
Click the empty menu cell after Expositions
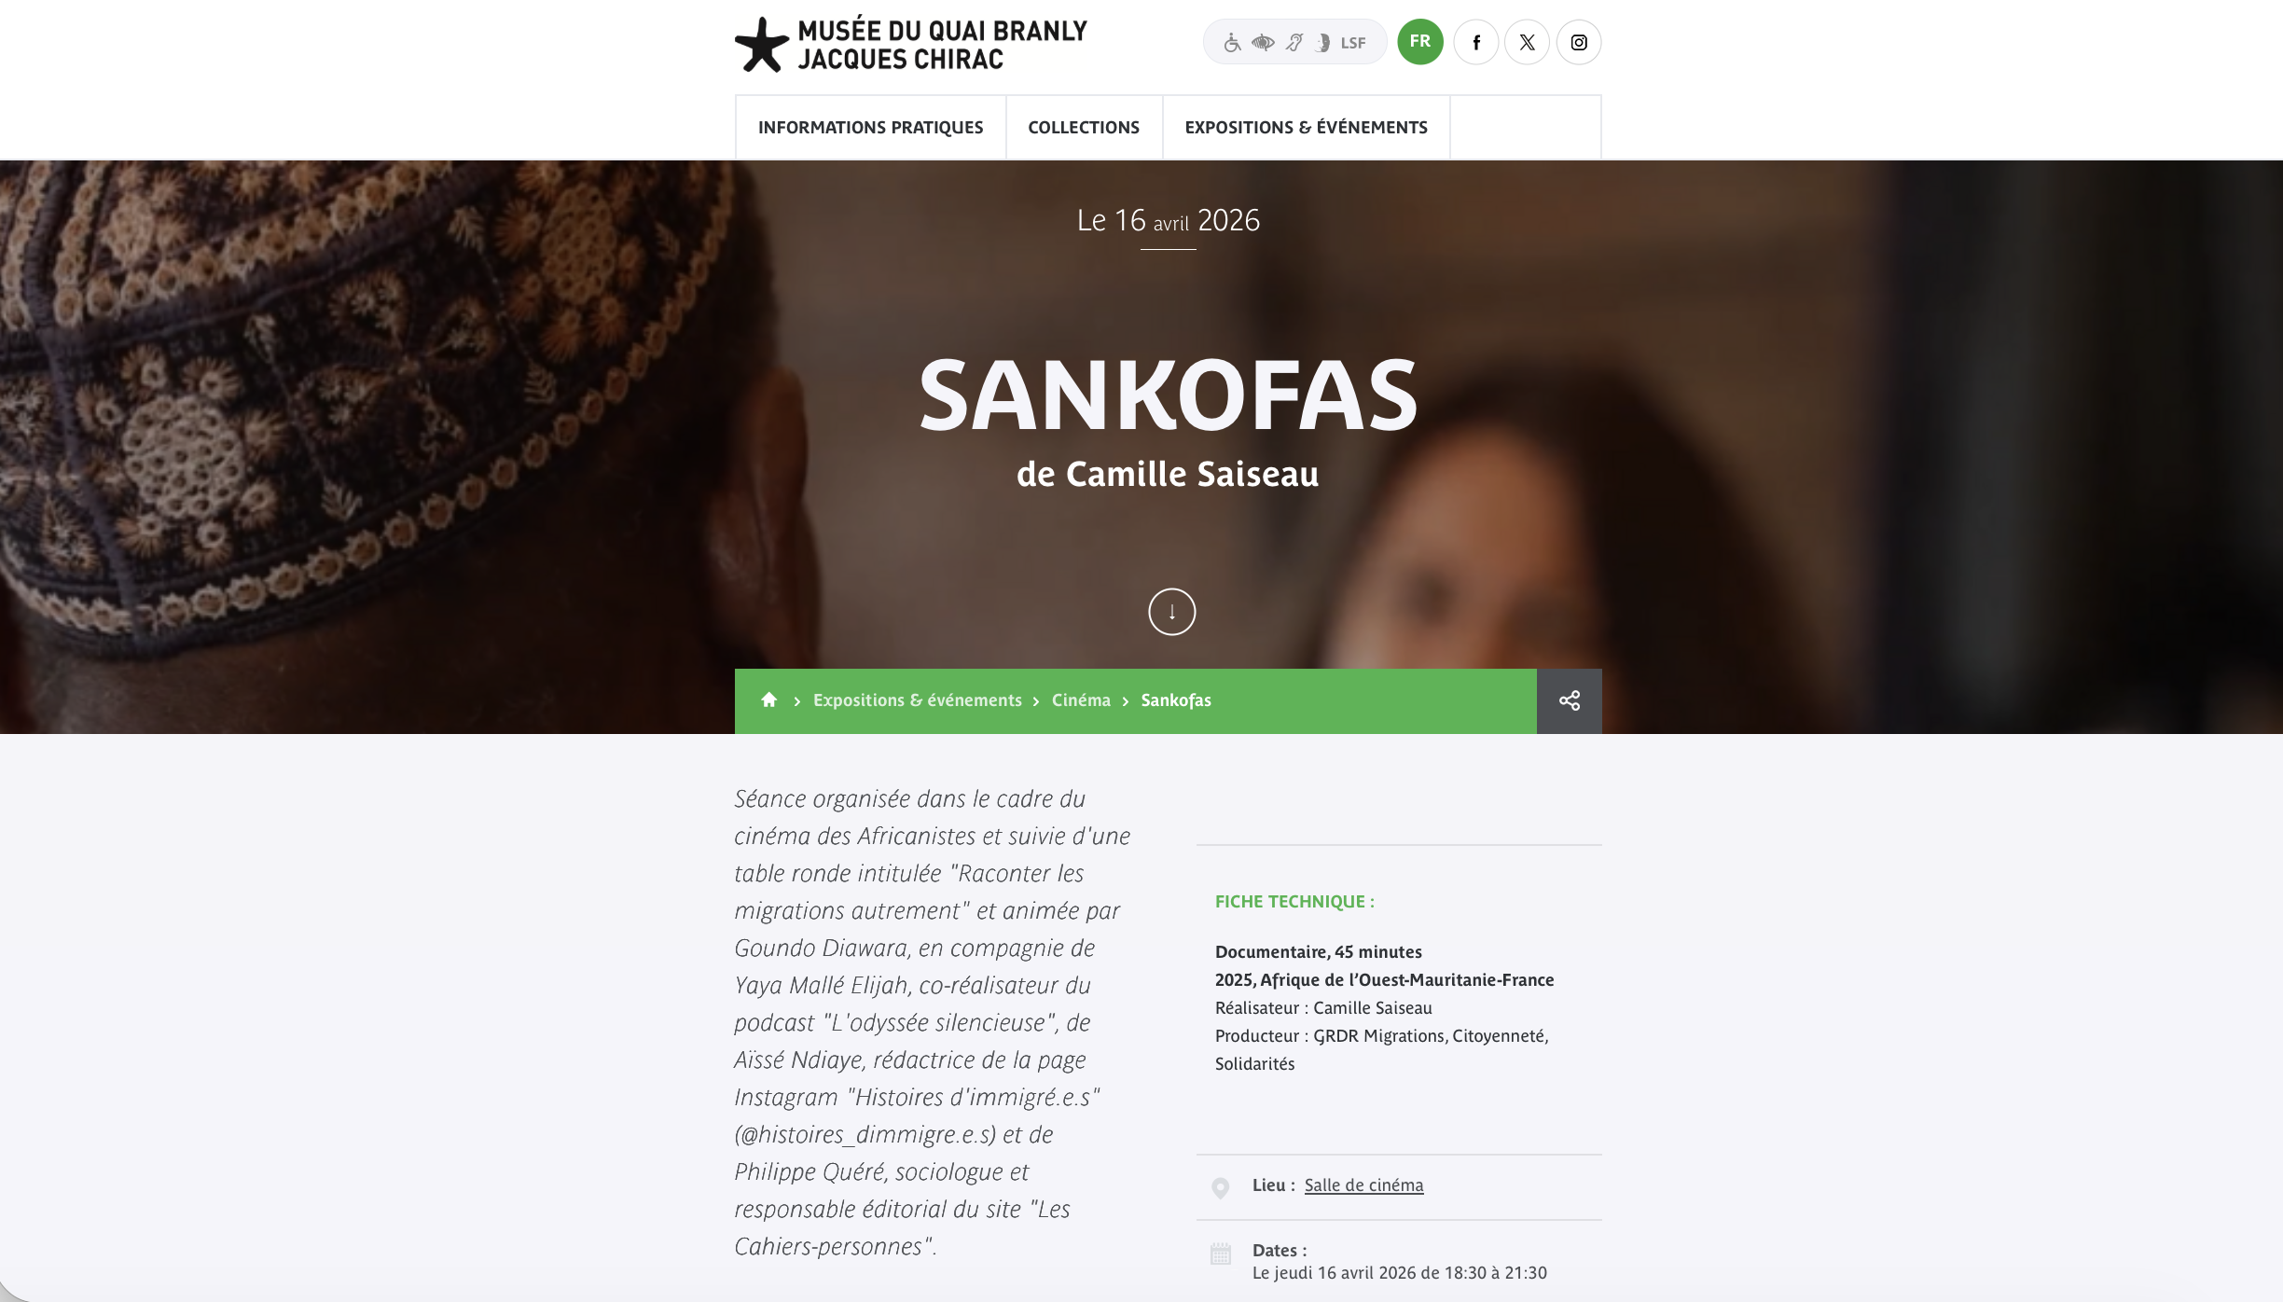pyautogui.click(x=1526, y=128)
